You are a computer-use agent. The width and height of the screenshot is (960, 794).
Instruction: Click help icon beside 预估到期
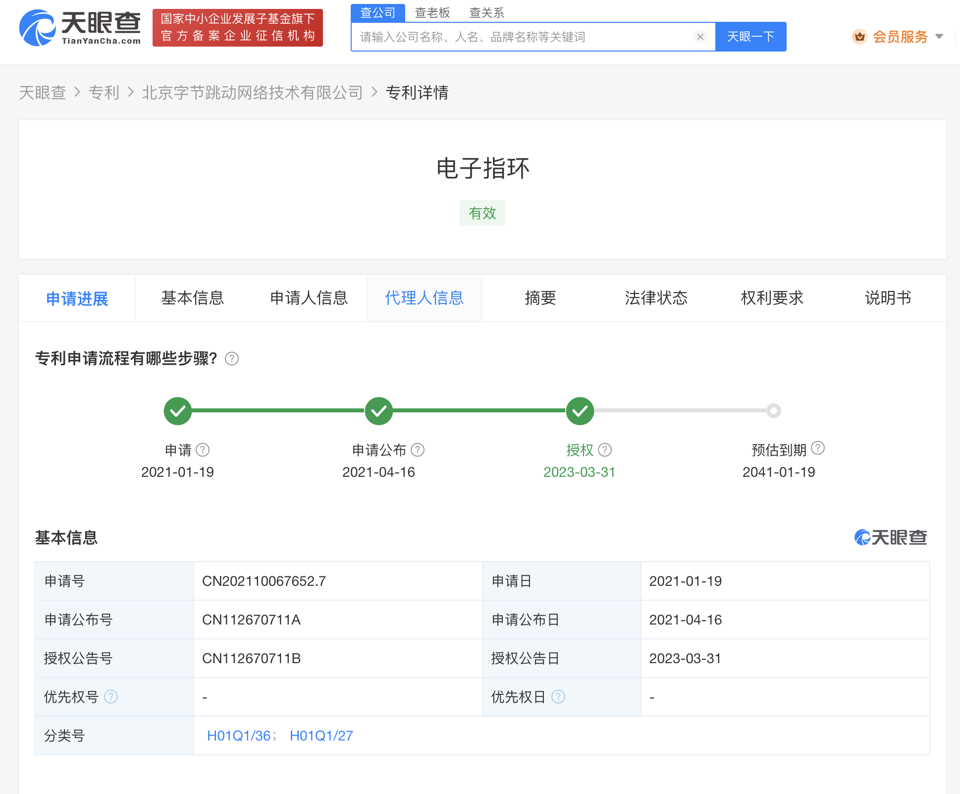pos(818,449)
